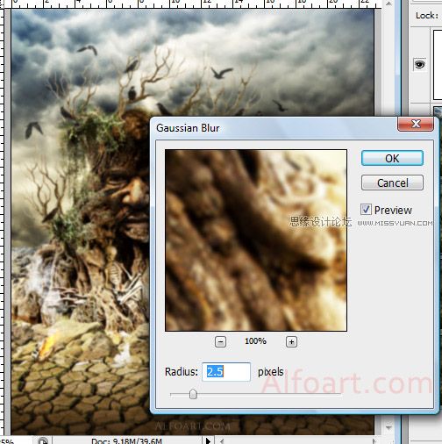Click the horizontal scrollbar left arrow
This screenshot has width=442, height=444.
tap(221, 440)
